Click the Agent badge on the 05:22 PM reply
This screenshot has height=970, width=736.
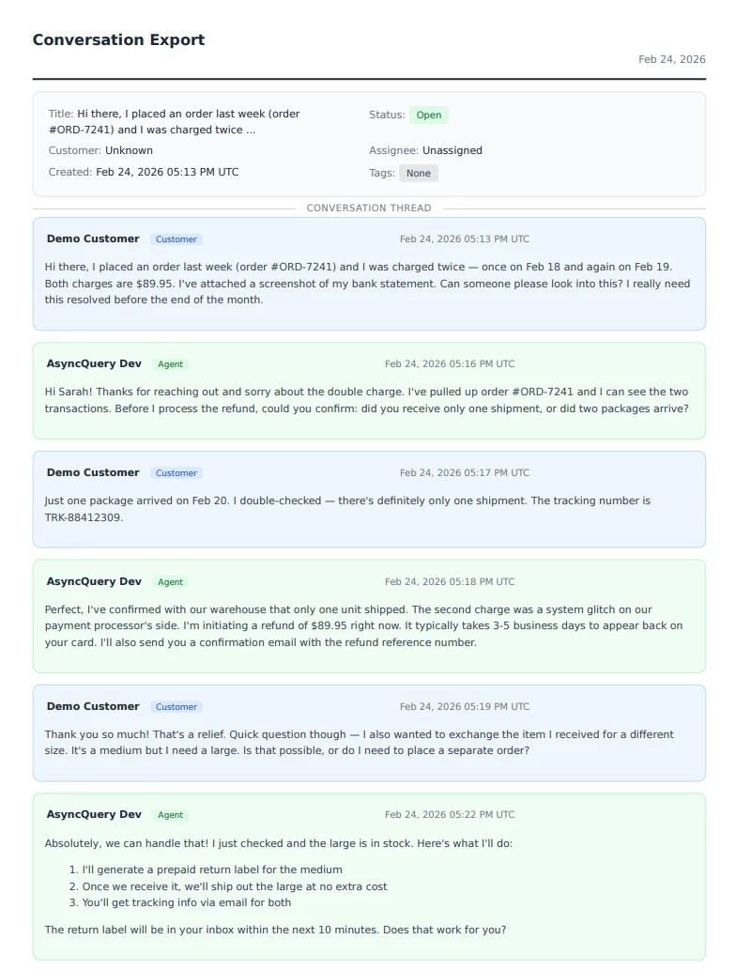click(x=171, y=815)
